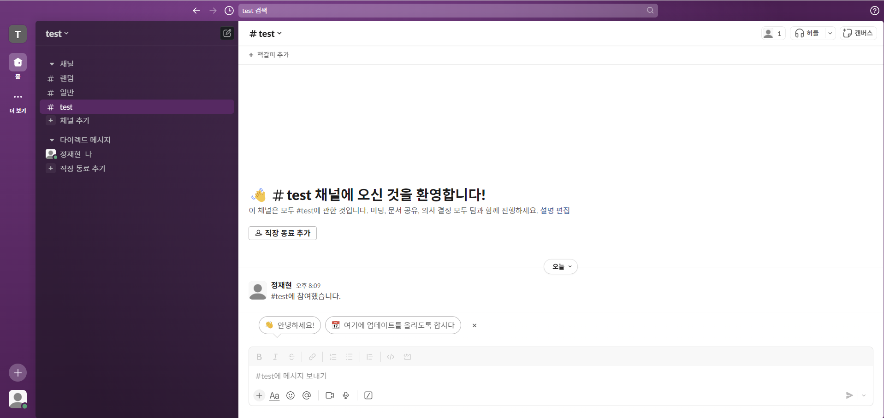Open the 더 보기 sidebar menu

click(x=18, y=101)
